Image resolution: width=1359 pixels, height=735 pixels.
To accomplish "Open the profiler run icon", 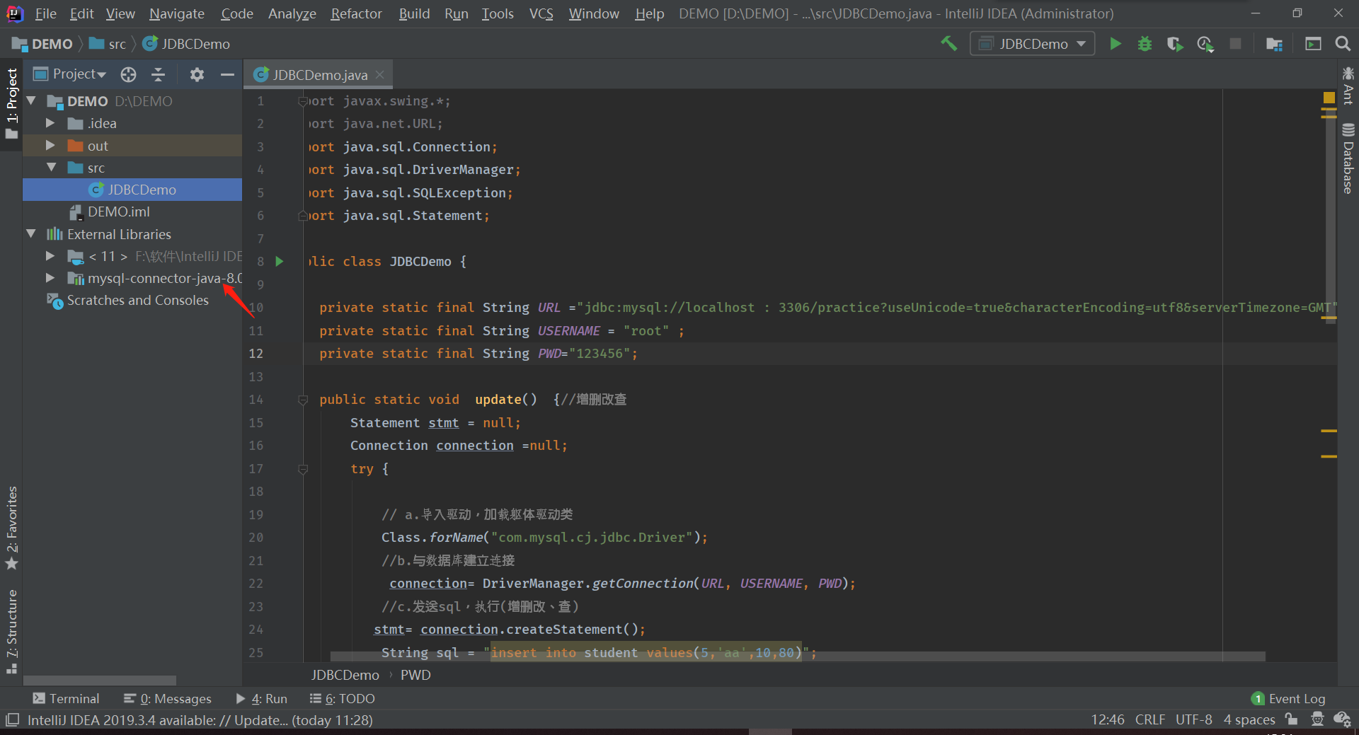I will [1205, 44].
